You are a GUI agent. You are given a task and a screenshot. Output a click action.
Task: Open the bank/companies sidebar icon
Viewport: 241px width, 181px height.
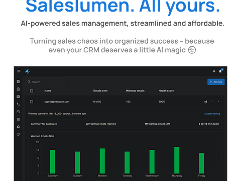point(18,89)
